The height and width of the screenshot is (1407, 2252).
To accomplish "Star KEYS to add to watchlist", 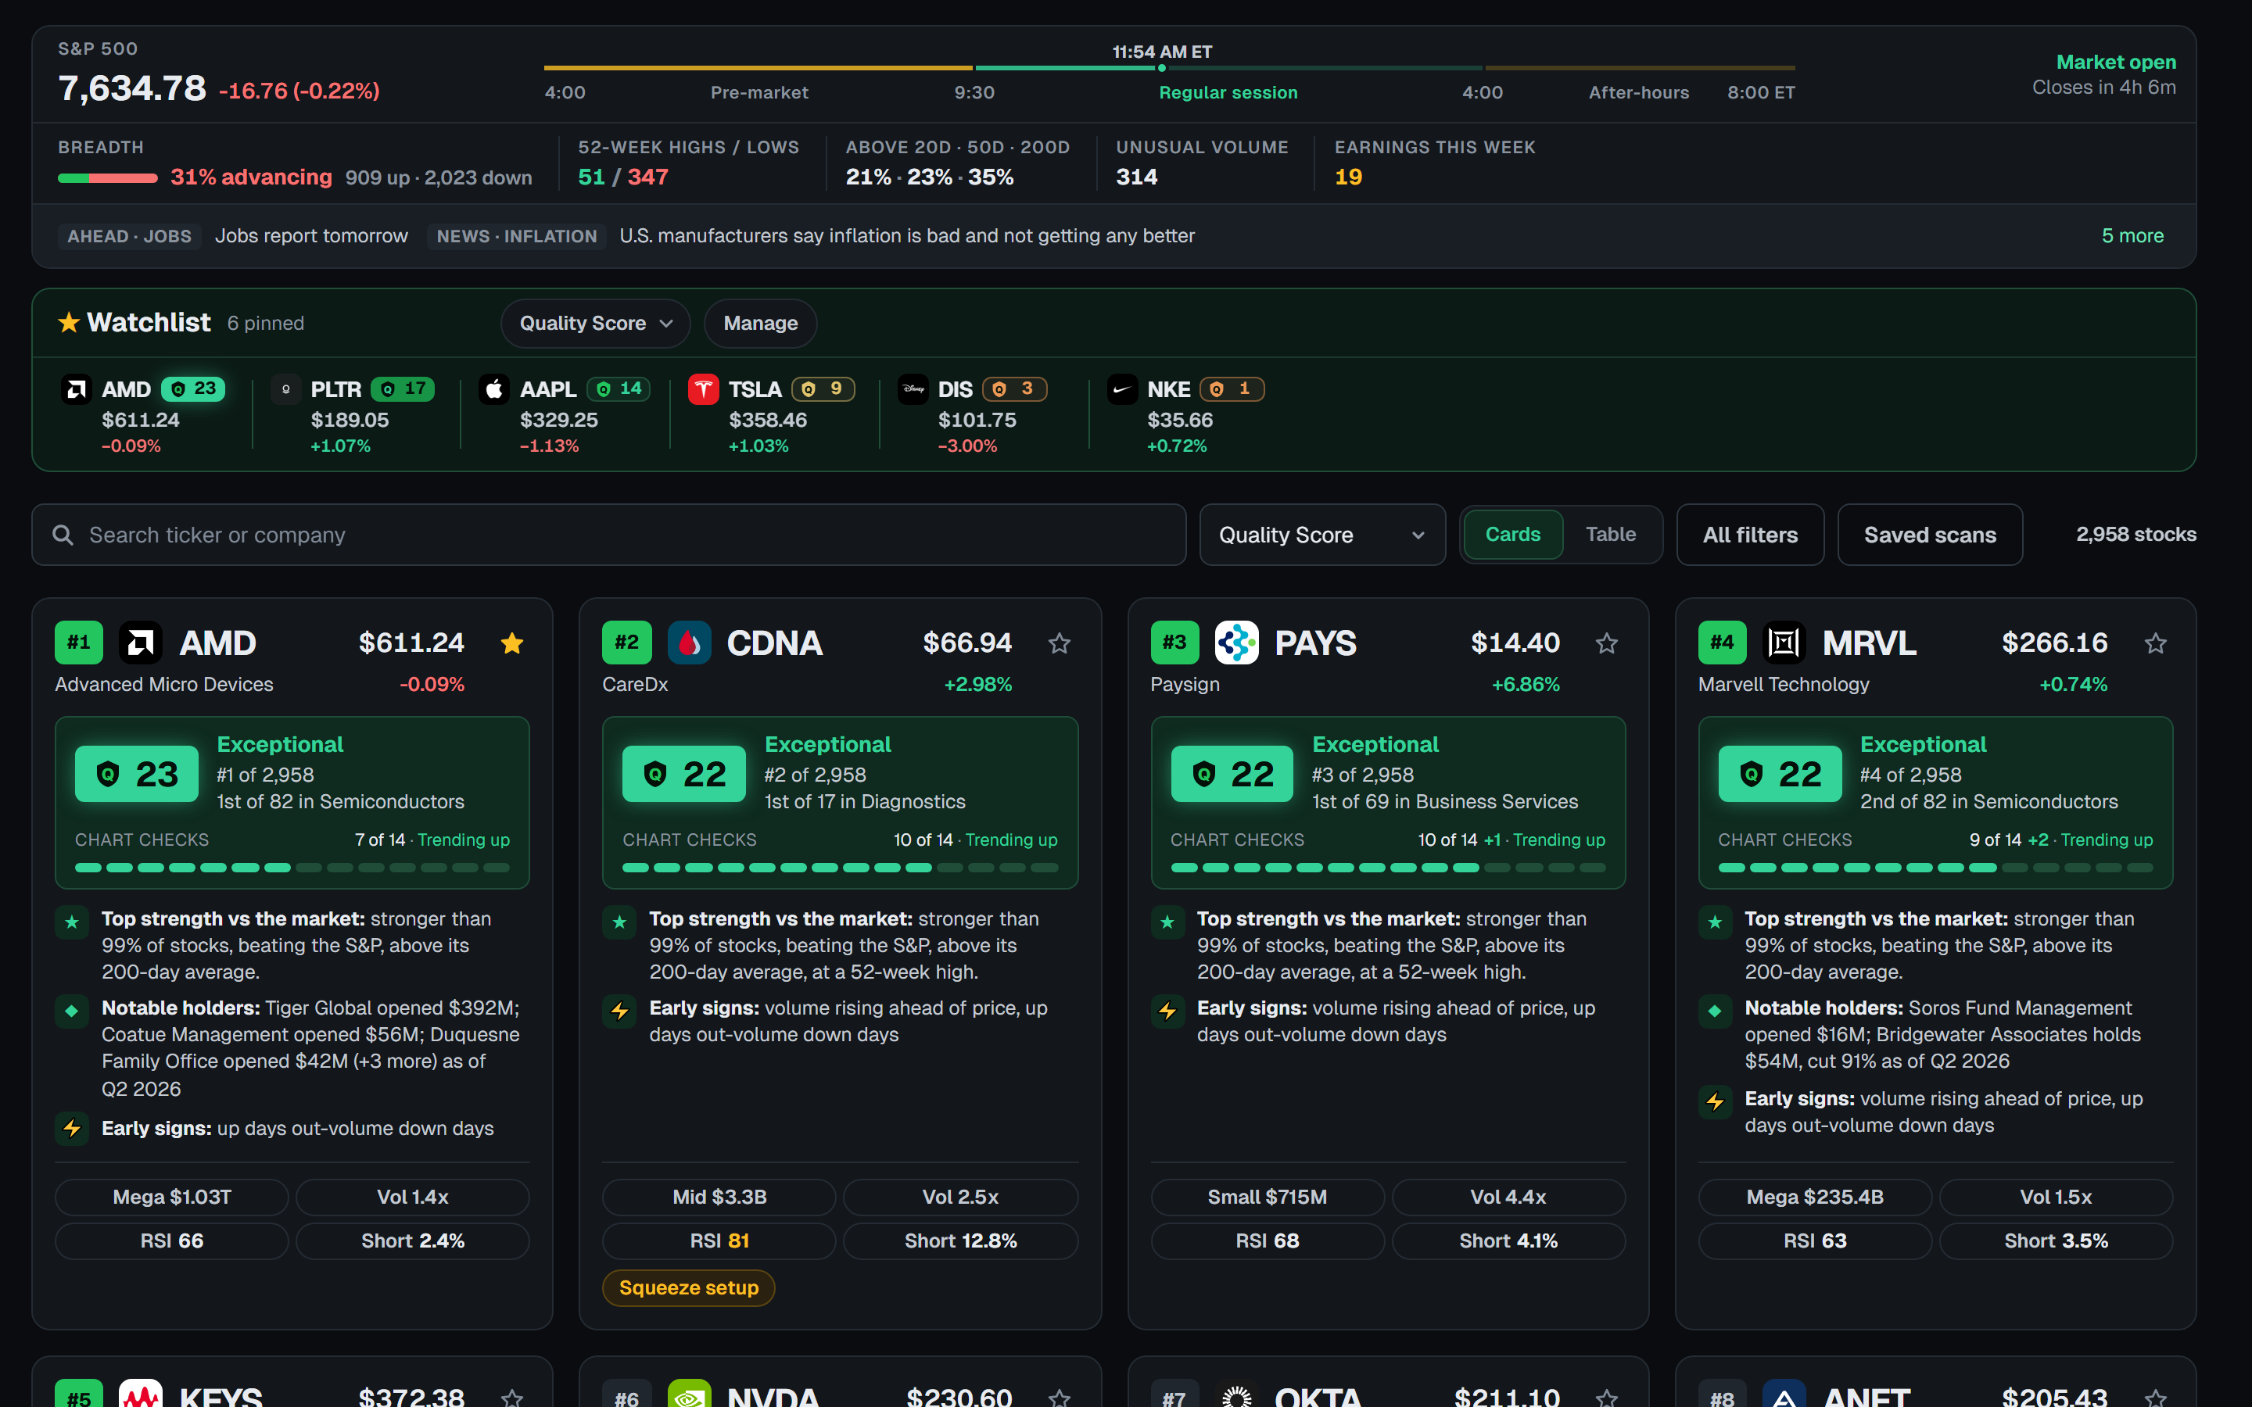I will (x=512, y=1398).
